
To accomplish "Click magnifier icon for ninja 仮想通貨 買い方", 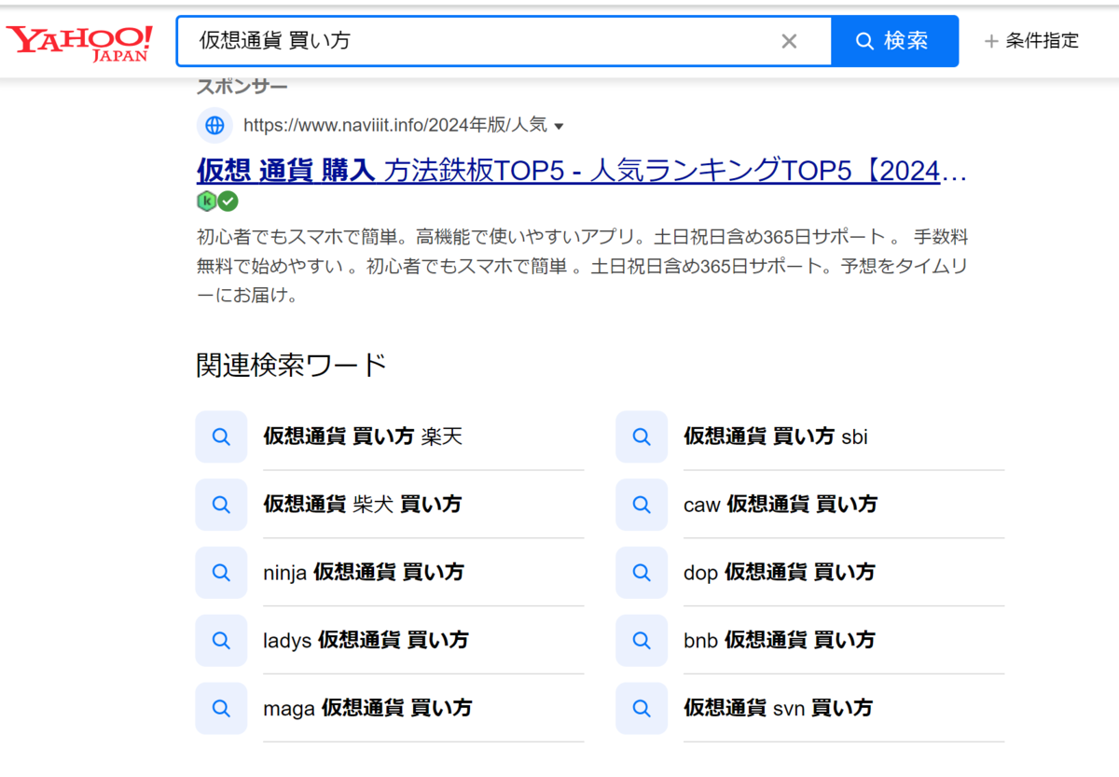I will [x=221, y=573].
